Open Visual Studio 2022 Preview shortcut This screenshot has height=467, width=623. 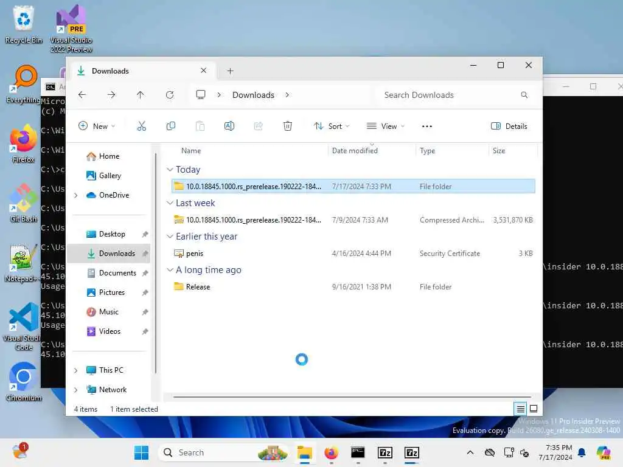[71, 29]
